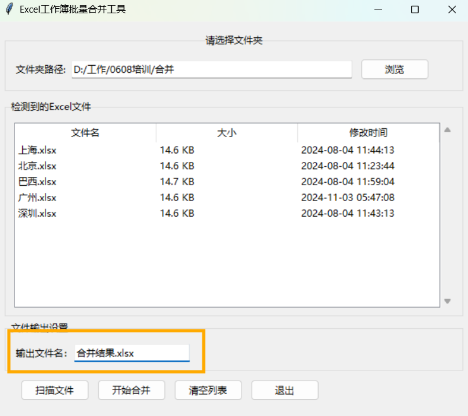Screen dimensions: 468x416
Task: Click the 浏览 browse button
Action: tap(395, 70)
